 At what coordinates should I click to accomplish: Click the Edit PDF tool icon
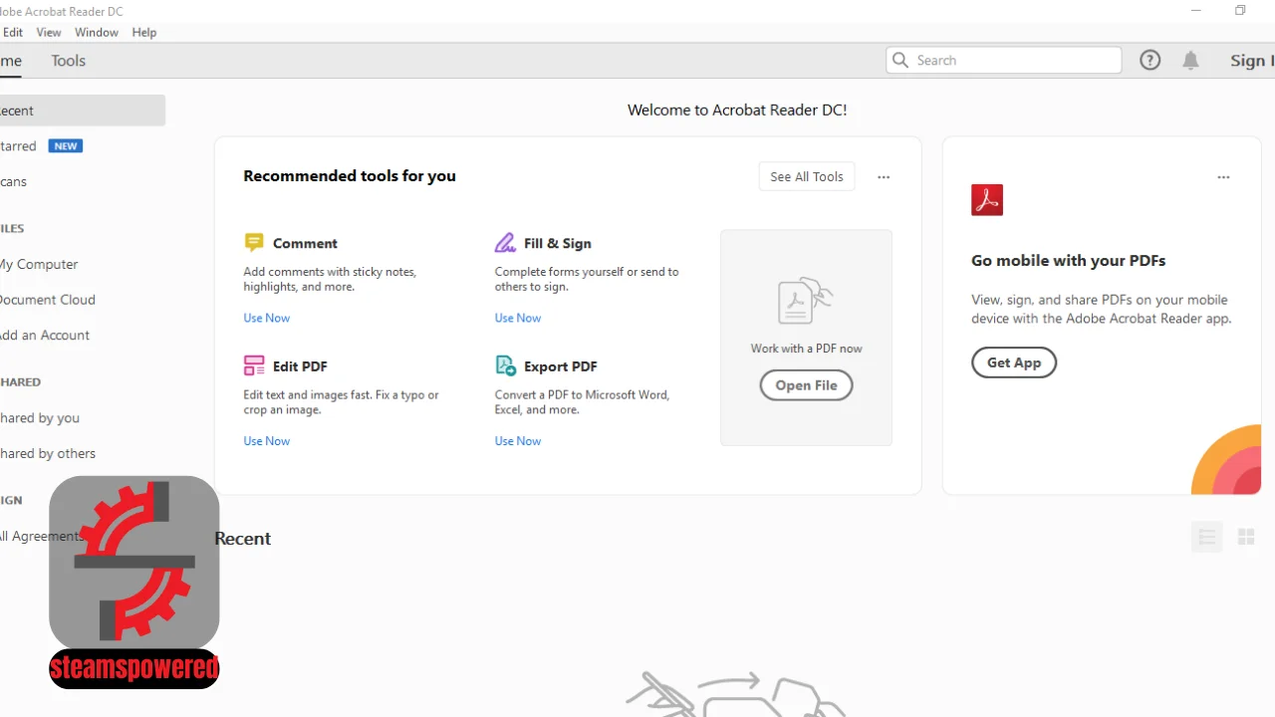[254, 365]
